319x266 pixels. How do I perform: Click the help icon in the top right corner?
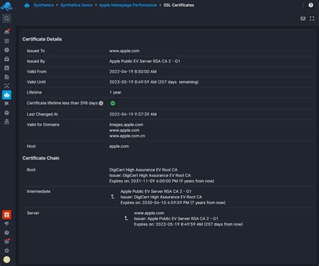pos(311,5)
